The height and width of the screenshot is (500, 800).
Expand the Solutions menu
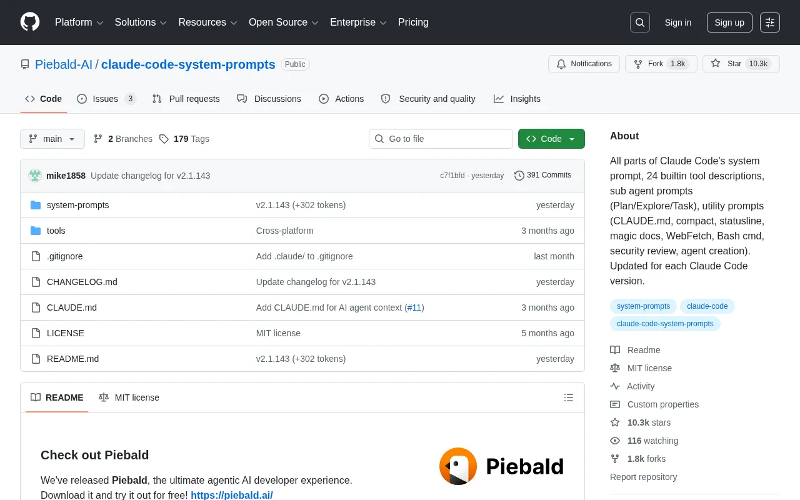141,22
